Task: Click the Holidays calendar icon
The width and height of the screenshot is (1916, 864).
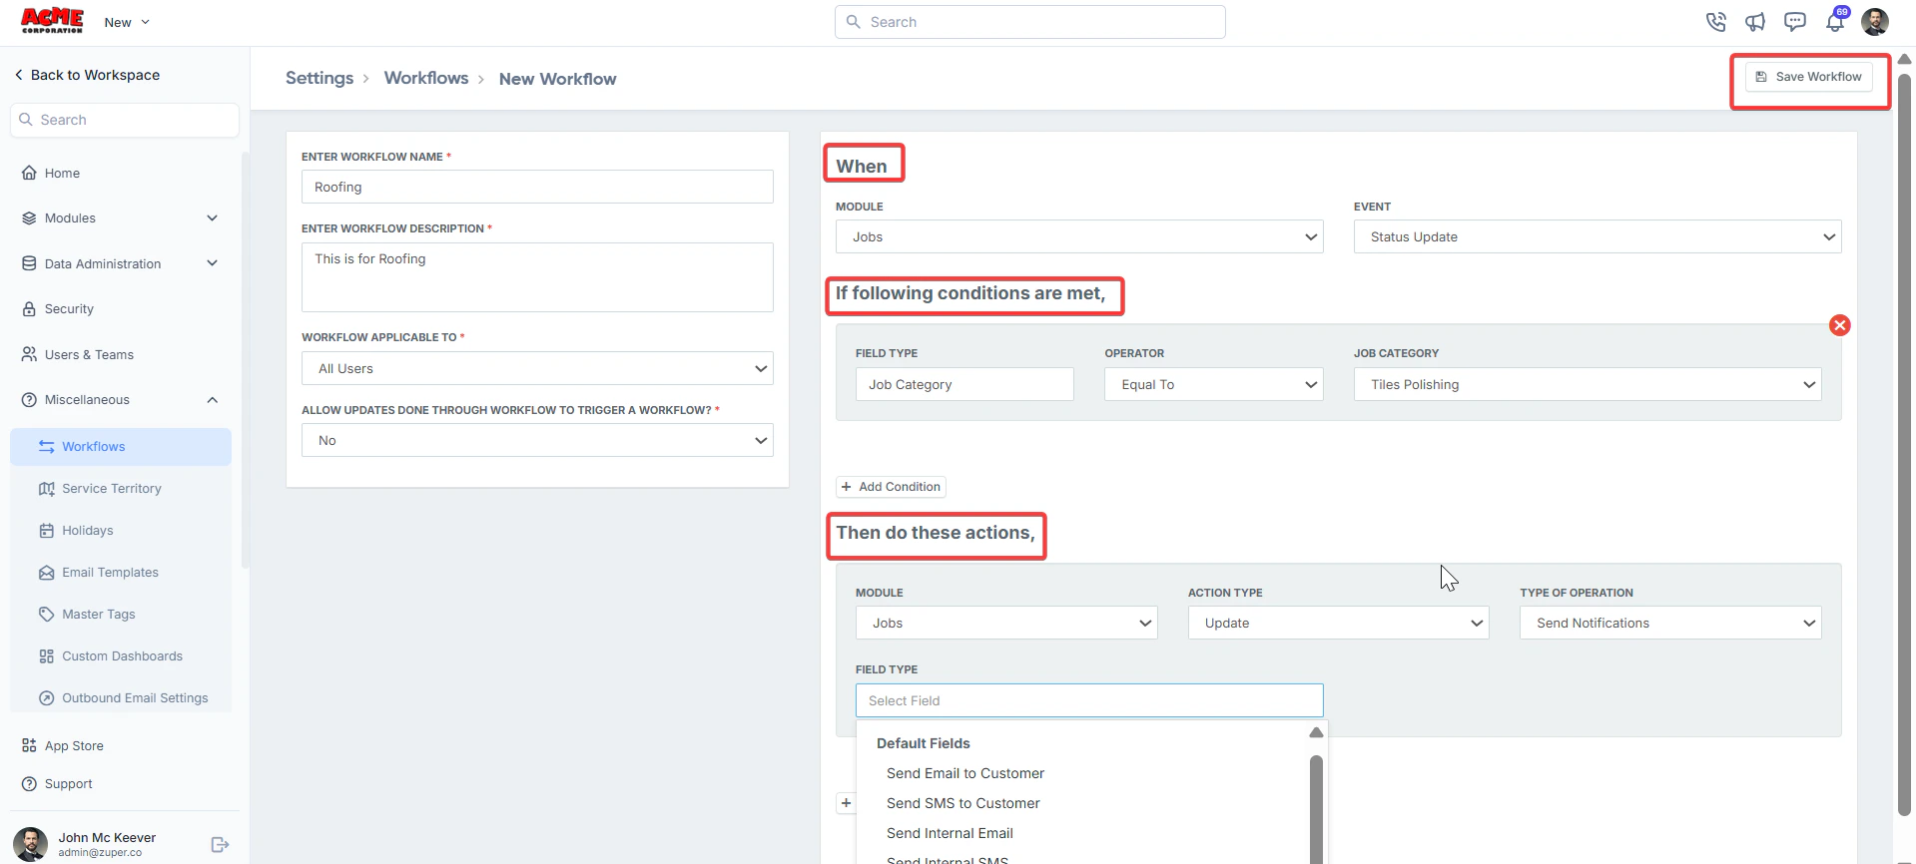Action: (47, 531)
